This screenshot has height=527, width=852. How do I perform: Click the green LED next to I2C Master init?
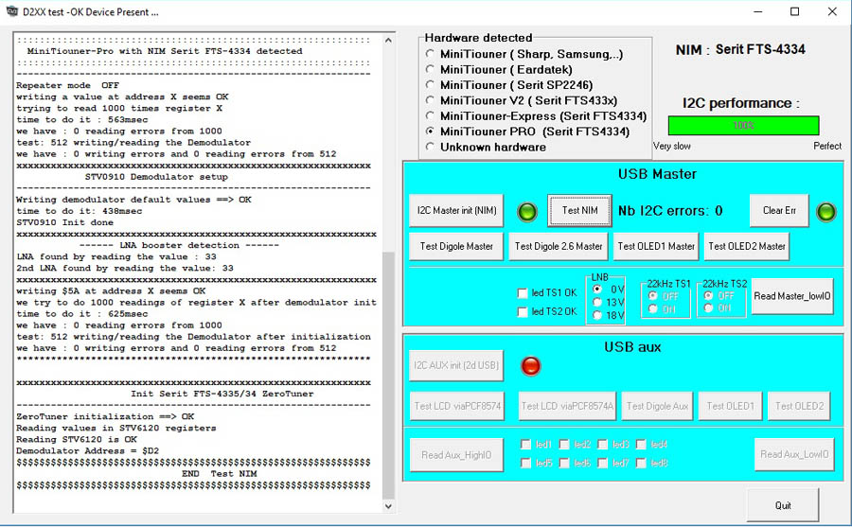point(528,212)
